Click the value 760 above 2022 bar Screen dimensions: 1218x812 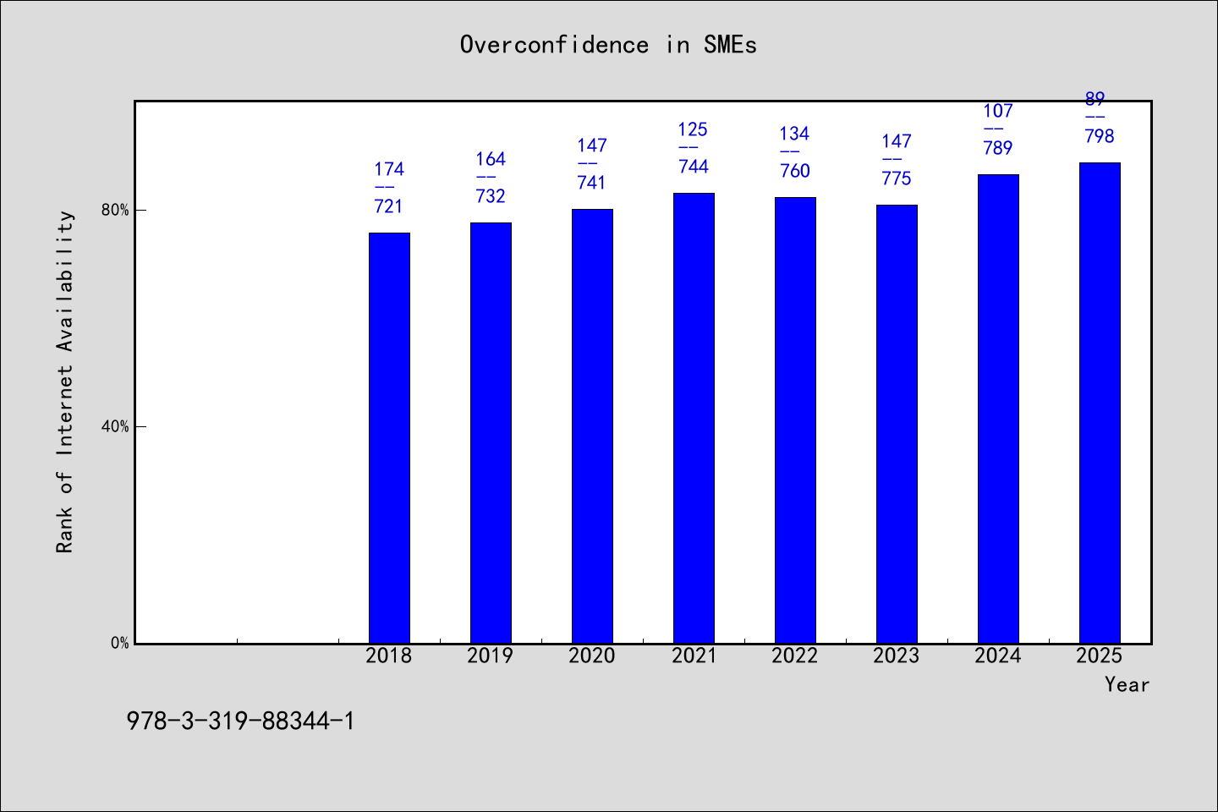tap(795, 171)
